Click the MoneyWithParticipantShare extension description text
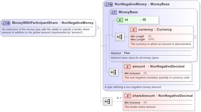201x112 pixels. pos(46,31)
